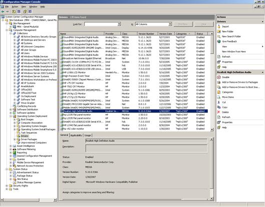265x207 pixels.
Task: Click Help icon under Drivers actions section
Action: pyautogui.click(x=219, y=67)
